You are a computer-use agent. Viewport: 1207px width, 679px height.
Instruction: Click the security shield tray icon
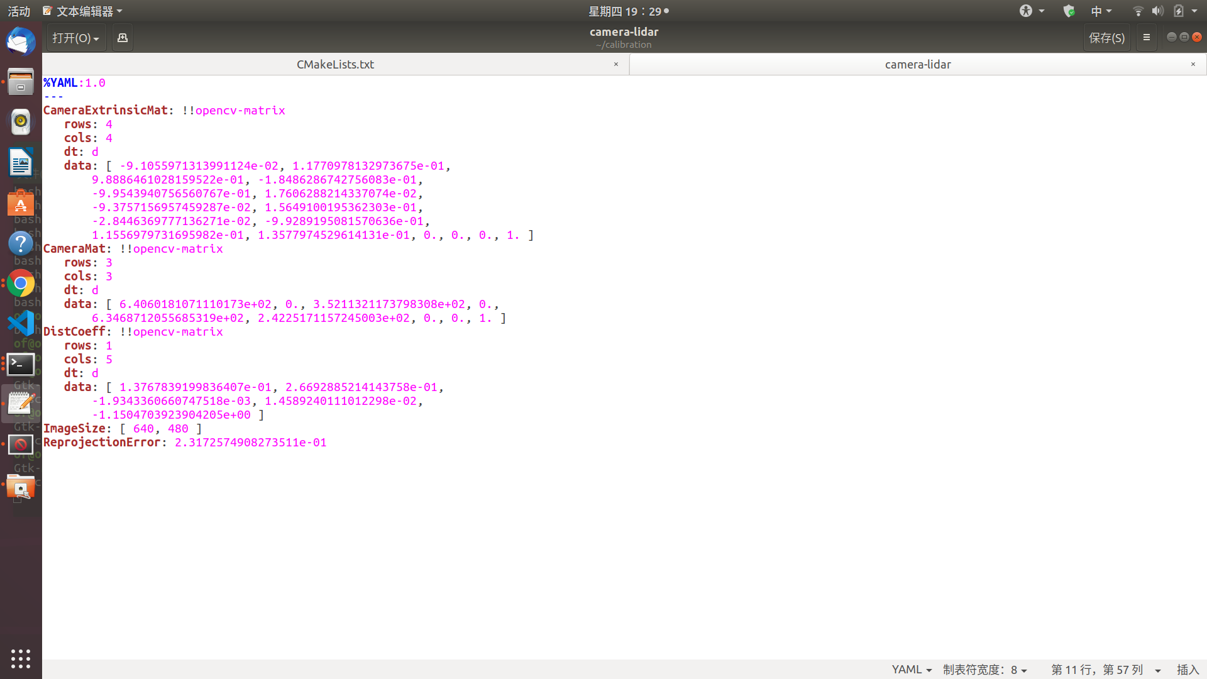click(1069, 11)
